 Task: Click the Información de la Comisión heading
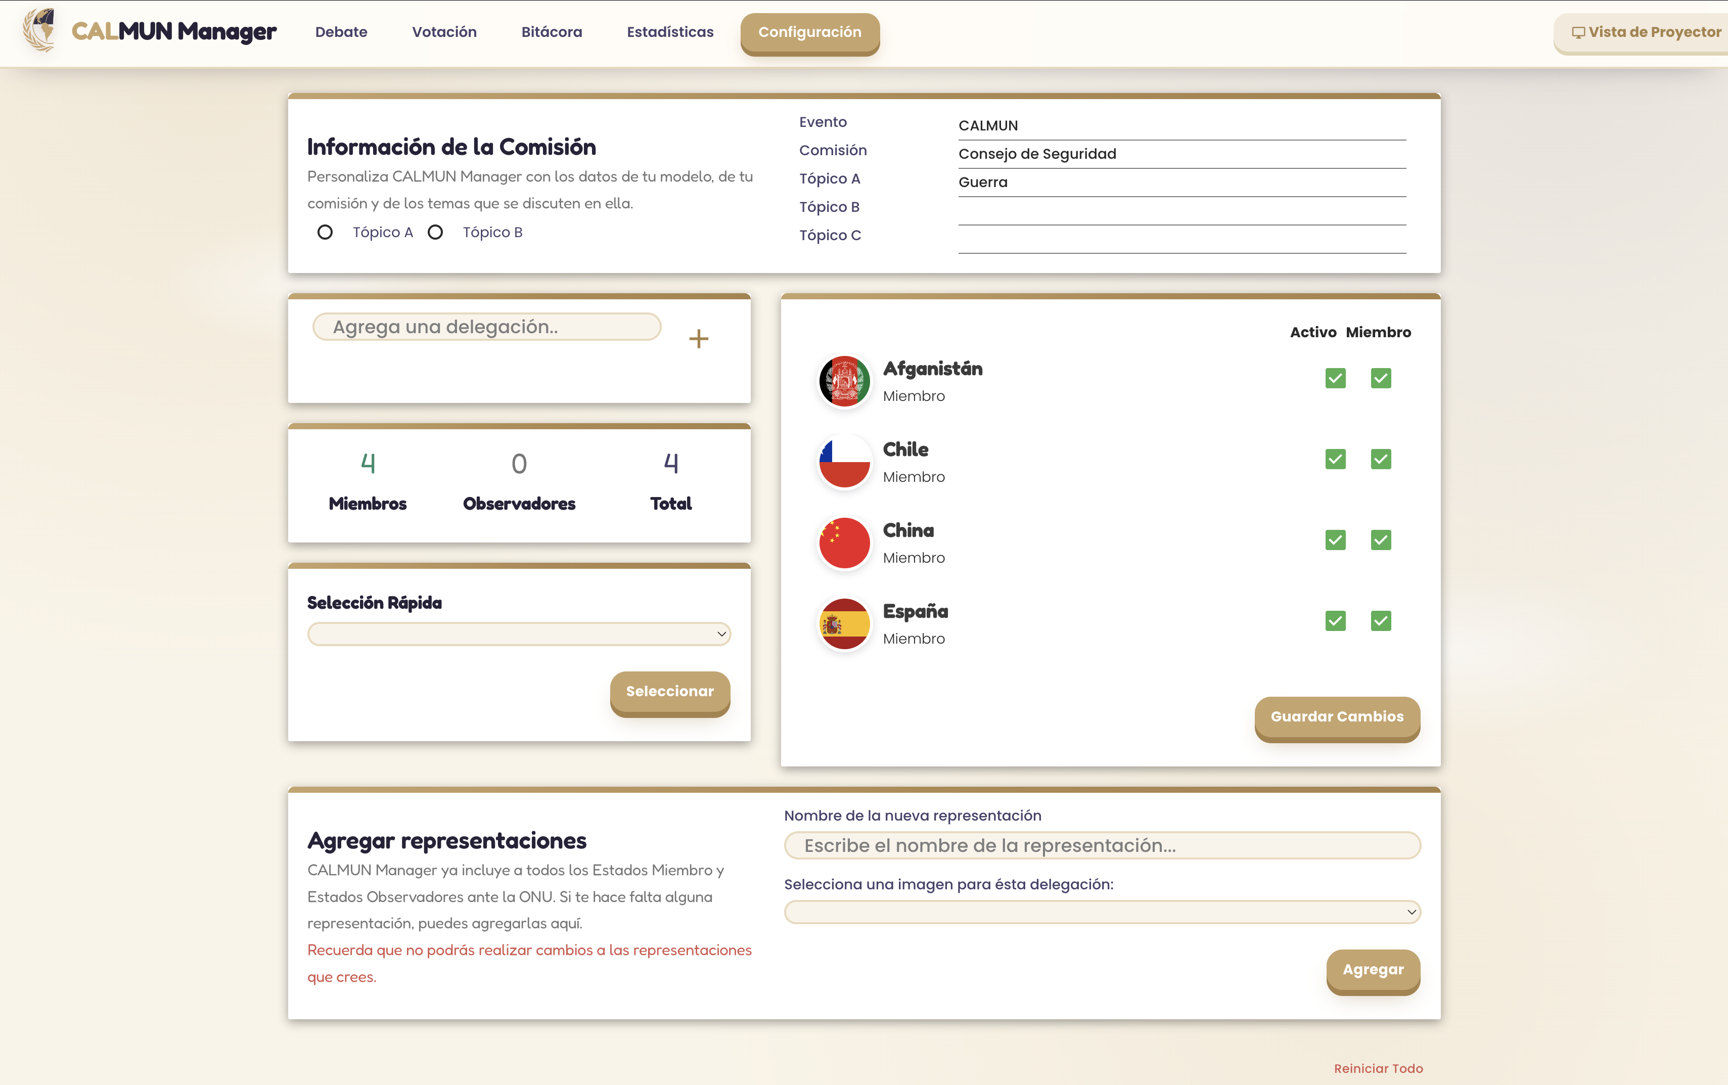pyautogui.click(x=452, y=147)
